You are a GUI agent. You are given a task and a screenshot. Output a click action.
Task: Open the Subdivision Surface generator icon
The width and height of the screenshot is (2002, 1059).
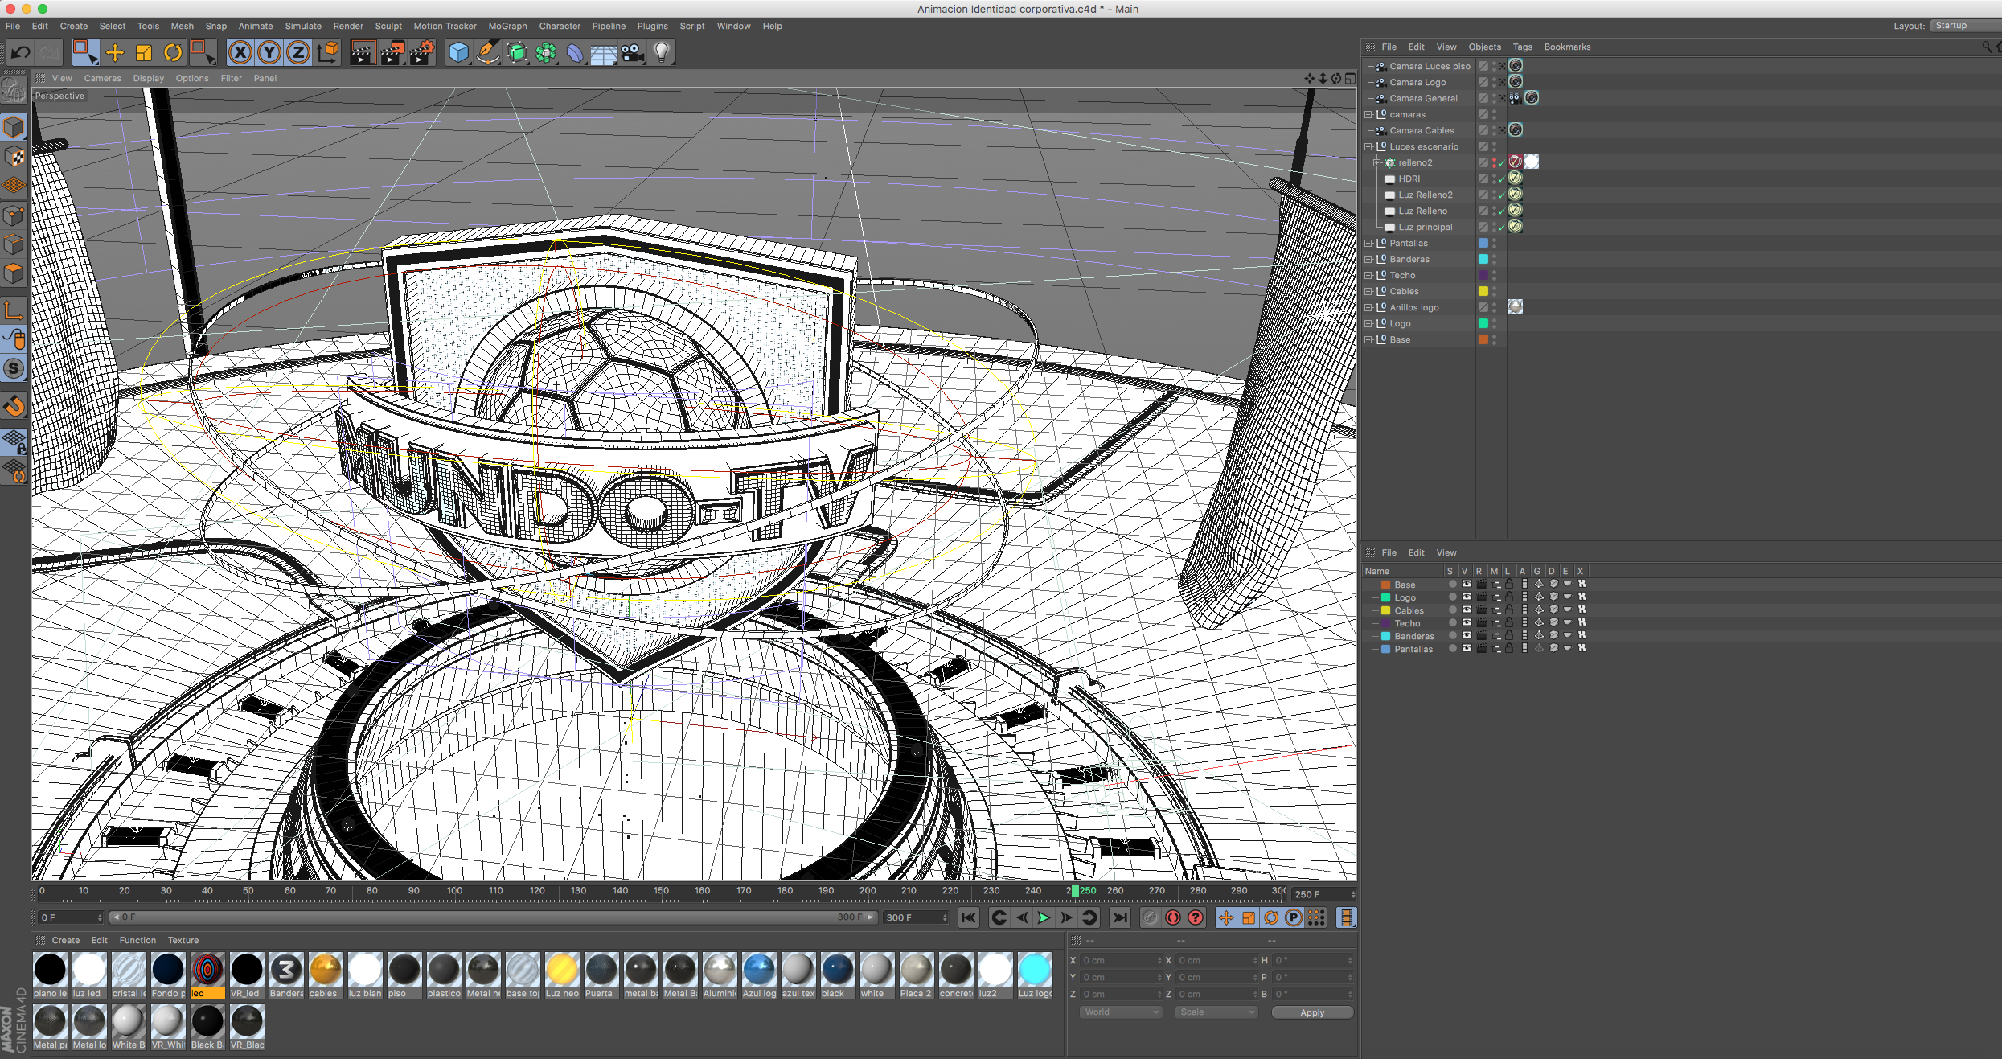517,53
